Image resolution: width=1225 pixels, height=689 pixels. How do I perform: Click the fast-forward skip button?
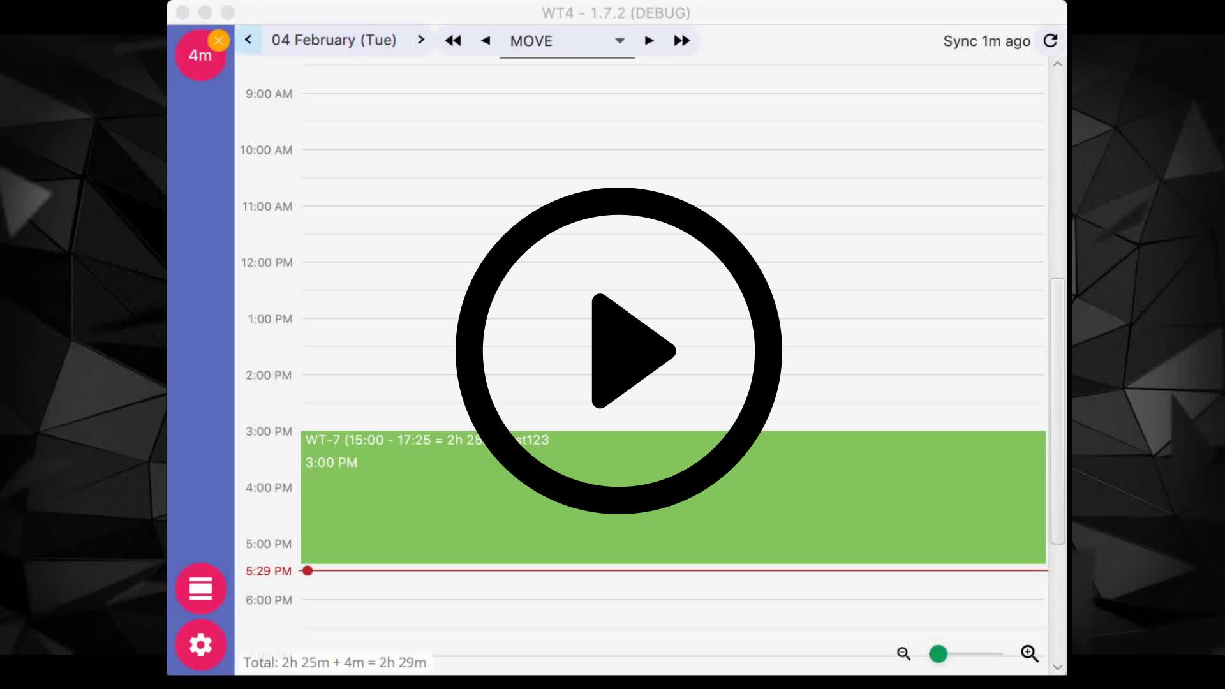681,40
